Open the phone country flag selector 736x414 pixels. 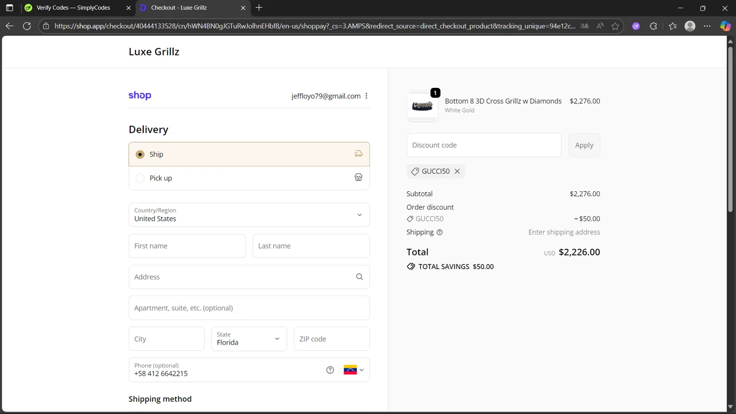pyautogui.click(x=354, y=370)
